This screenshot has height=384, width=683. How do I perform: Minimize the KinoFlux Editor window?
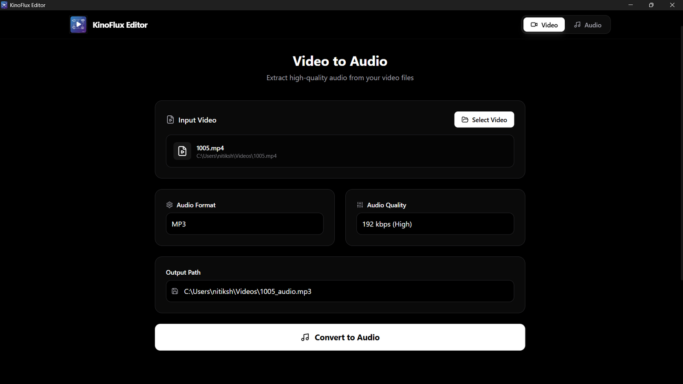(x=630, y=5)
